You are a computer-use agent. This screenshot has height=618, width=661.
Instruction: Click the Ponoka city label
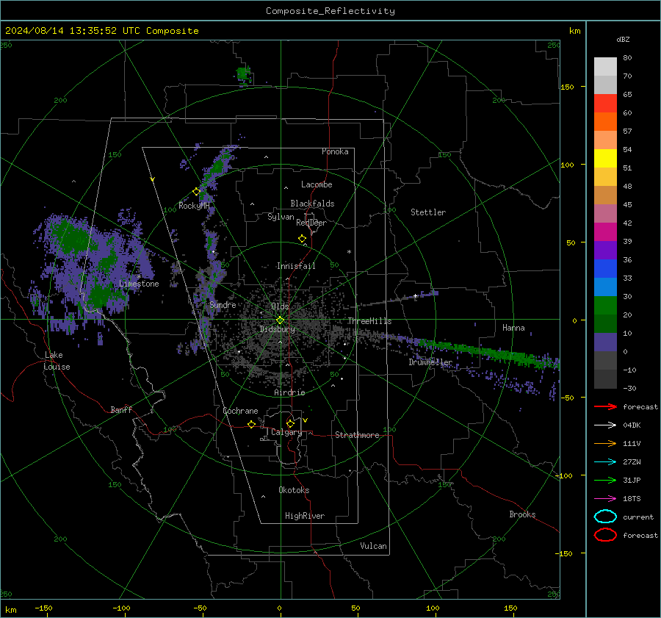[335, 151]
